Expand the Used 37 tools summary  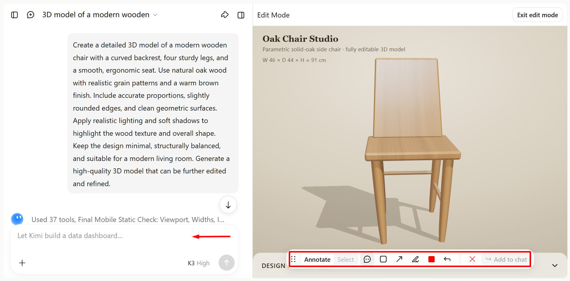click(x=128, y=220)
